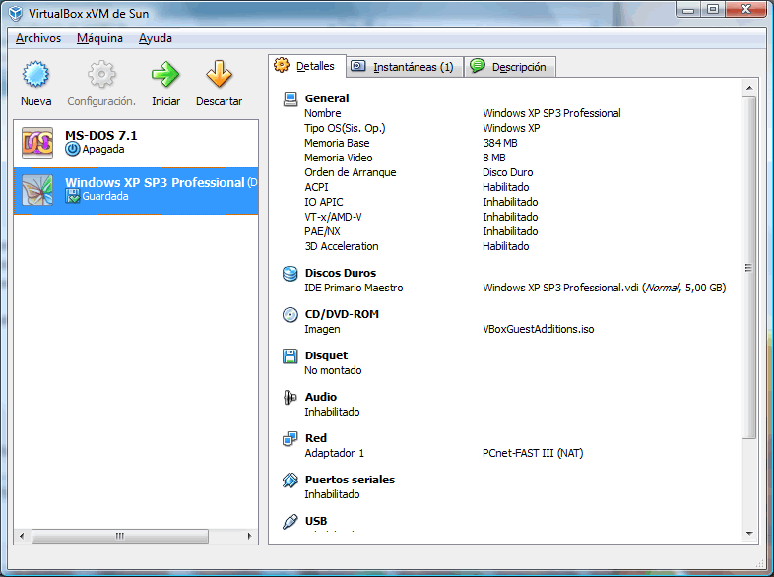Select the Windows XP machine icon
774x577 pixels.
click(37, 190)
